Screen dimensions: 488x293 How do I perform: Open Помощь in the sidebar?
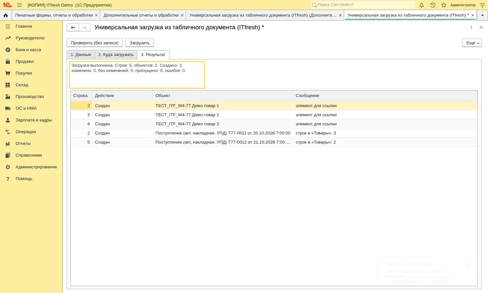click(24, 179)
